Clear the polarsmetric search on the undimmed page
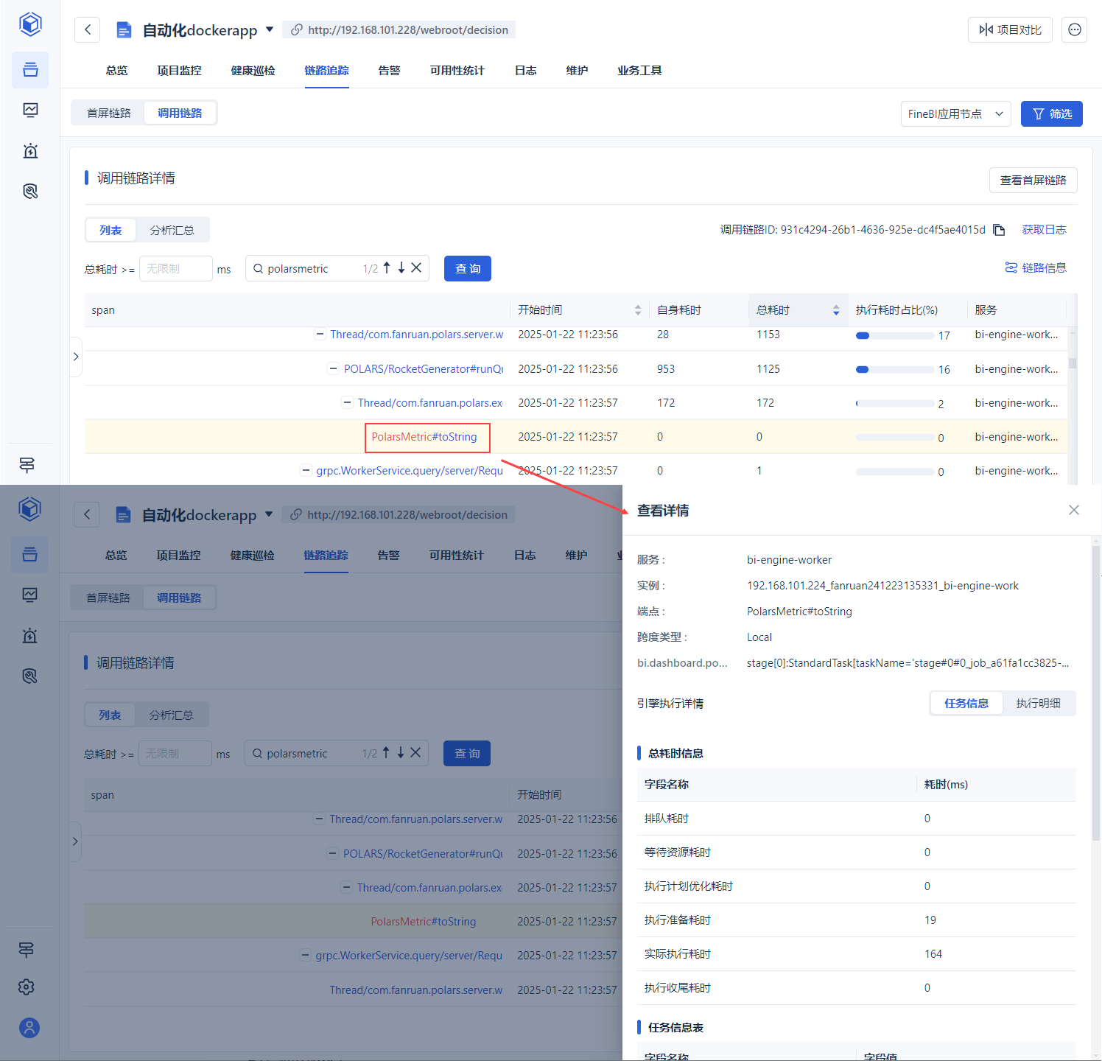Image resolution: width=1102 pixels, height=1061 pixels. 416,268
